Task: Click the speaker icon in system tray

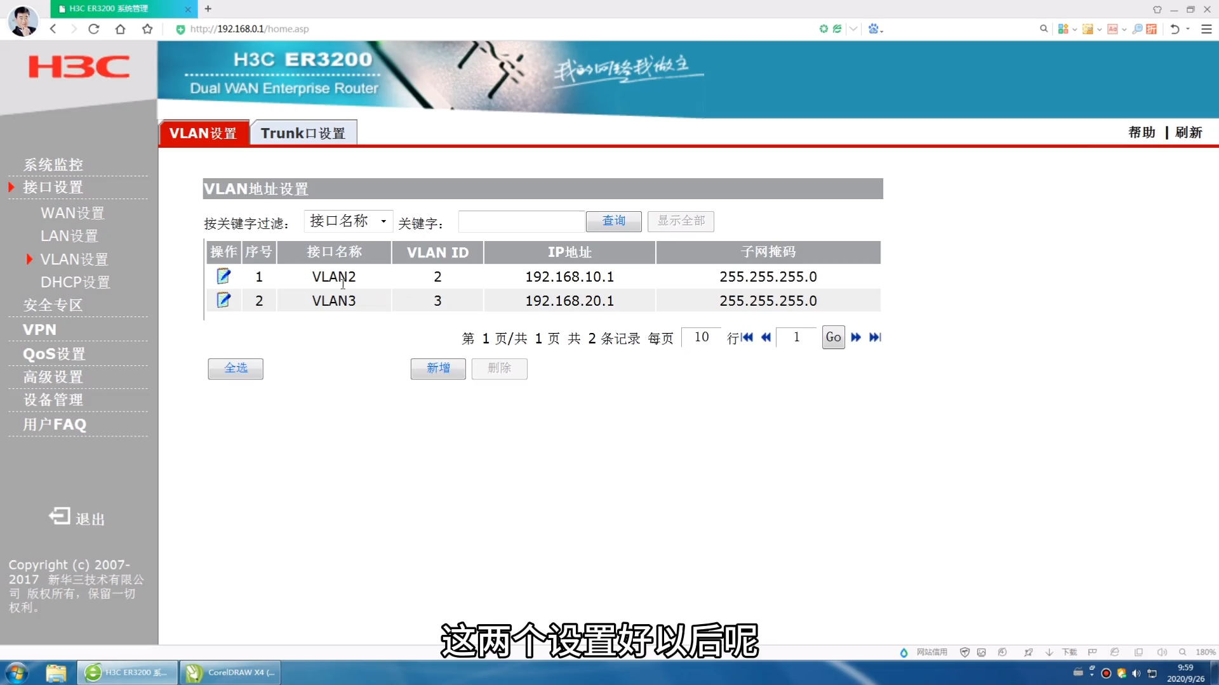Action: (x=1136, y=674)
